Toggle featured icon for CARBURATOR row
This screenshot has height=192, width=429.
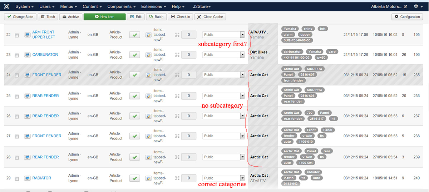[28, 55]
